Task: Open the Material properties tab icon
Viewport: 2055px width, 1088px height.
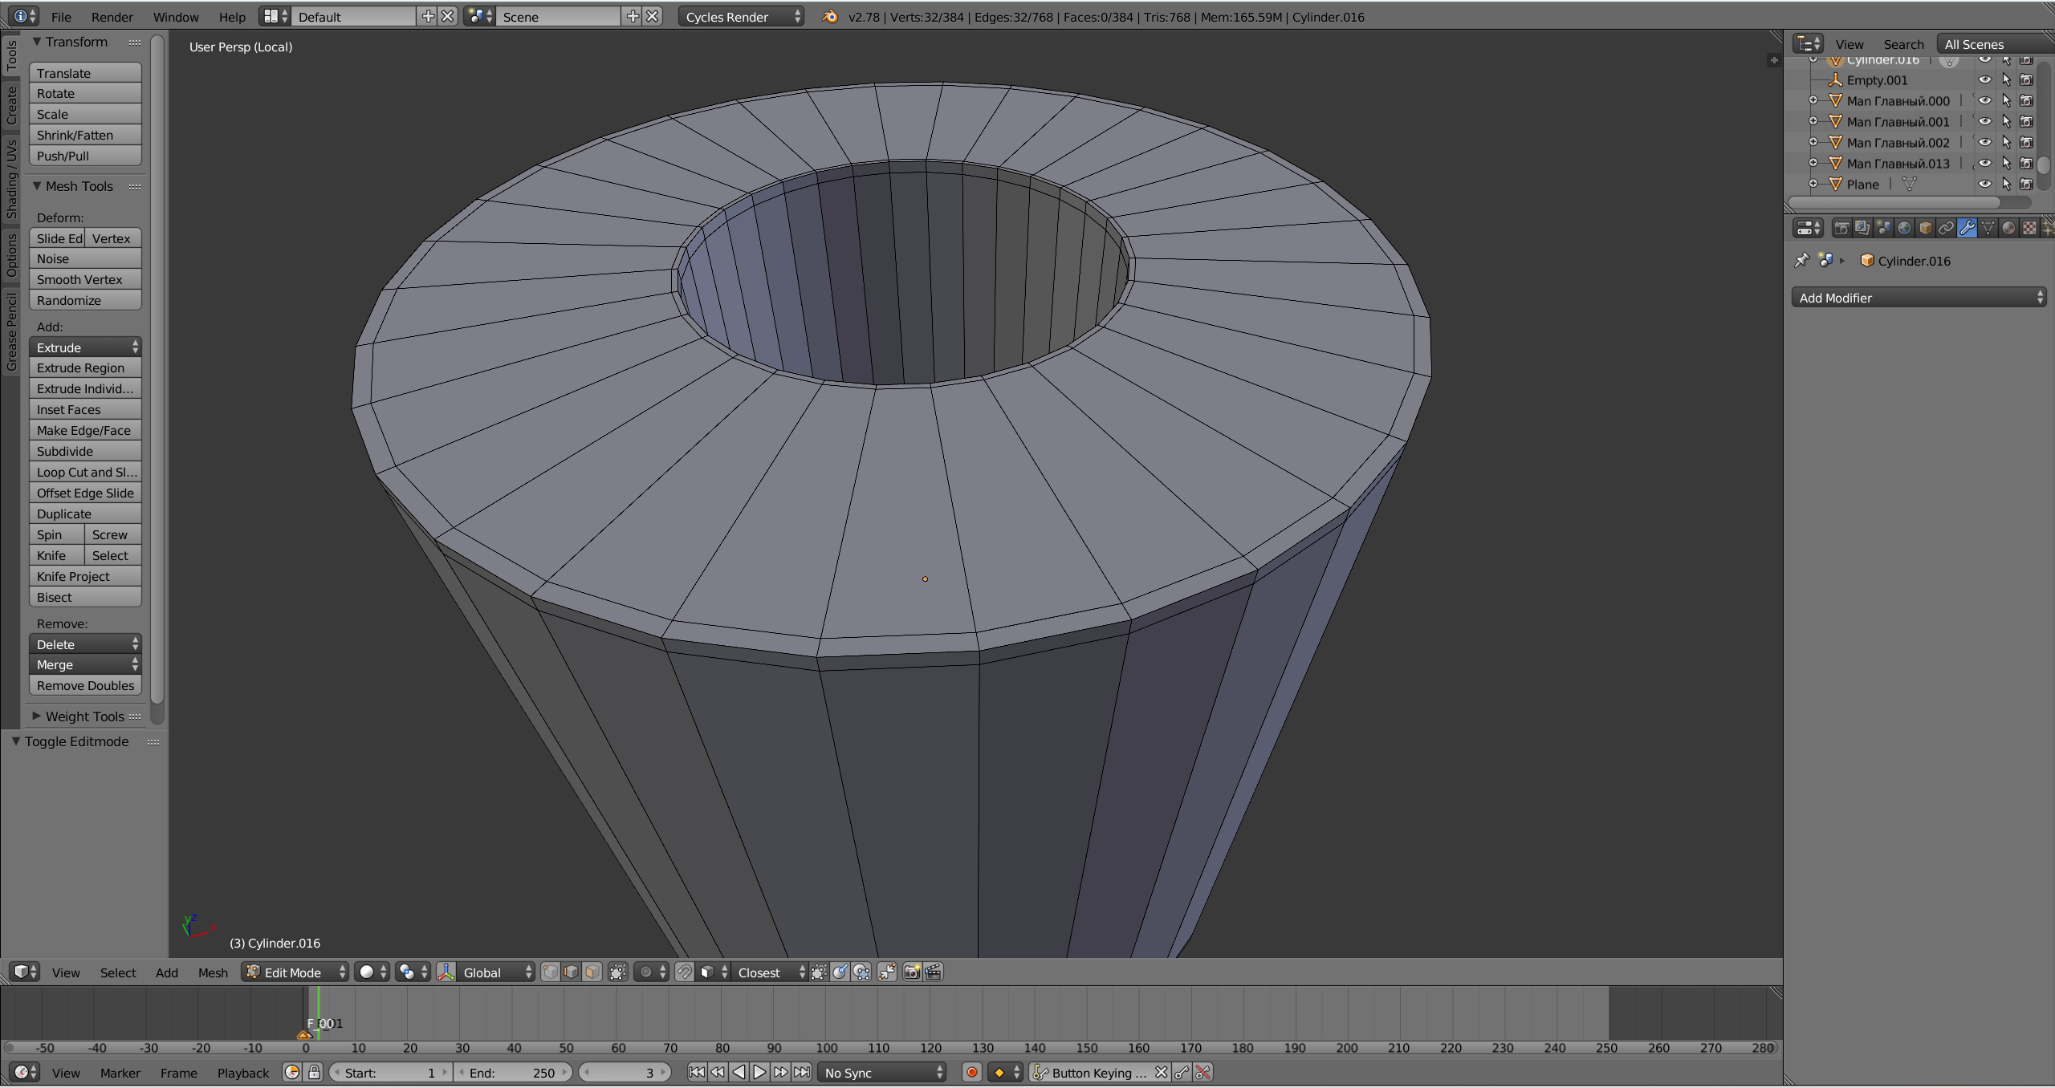Action: [x=2008, y=229]
